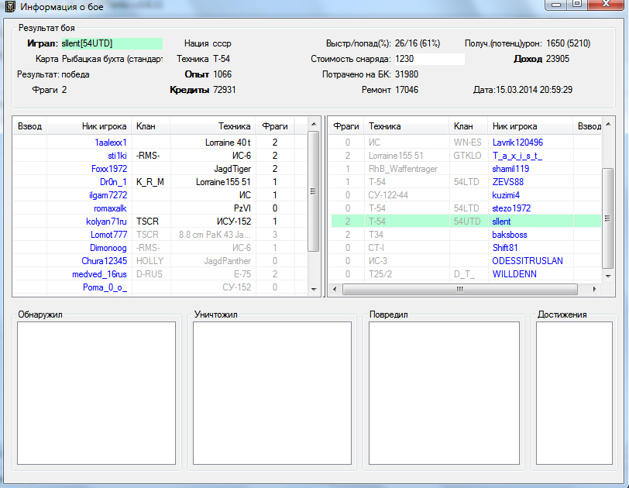Click the up arrow of left table scrollbar

[x=314, y=124]
